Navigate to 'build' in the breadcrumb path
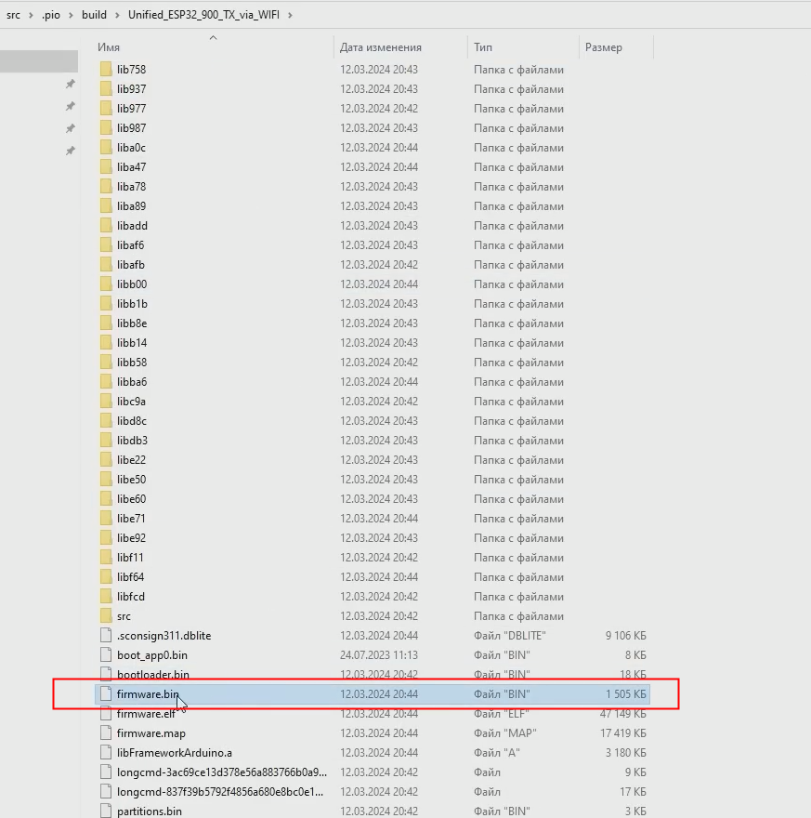The width and height of the screenshot is (811, 818). 94,15
